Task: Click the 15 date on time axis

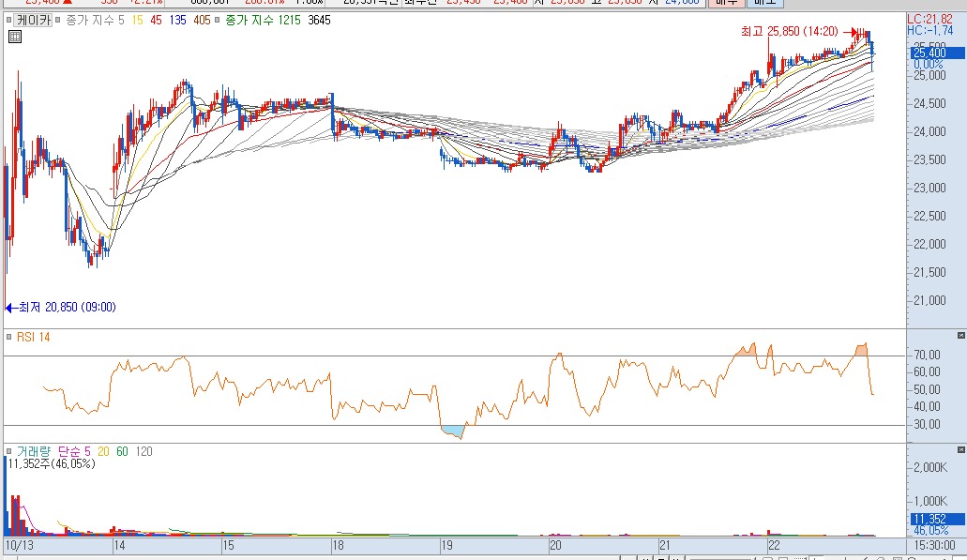Action: tap(228, 545)
